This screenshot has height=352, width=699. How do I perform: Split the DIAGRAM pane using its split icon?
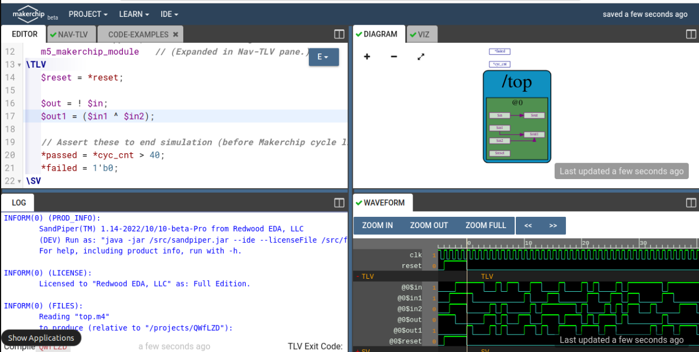tap(691, 34)
